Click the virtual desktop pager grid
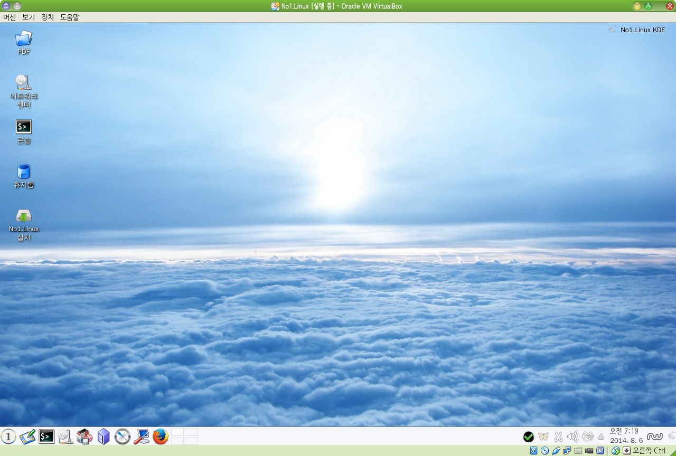Image resolution: width=676 pixels, height=456 pixels. point(184,436)
